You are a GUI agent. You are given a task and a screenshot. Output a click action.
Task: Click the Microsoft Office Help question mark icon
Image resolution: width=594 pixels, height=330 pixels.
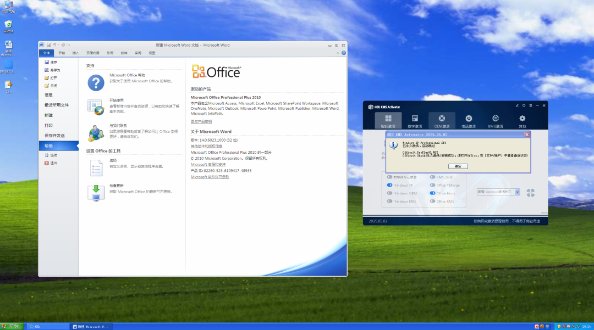[x=96, y=82]
